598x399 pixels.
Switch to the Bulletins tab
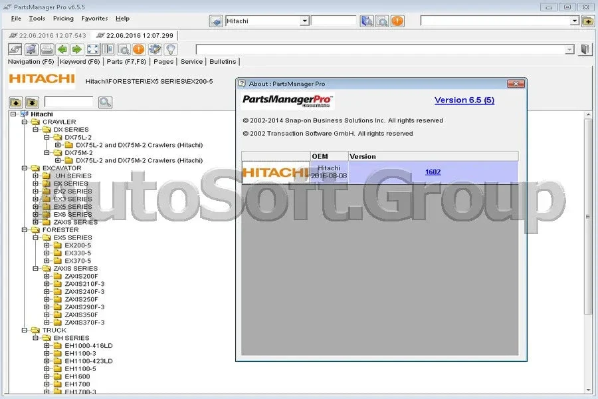(223, 61)
